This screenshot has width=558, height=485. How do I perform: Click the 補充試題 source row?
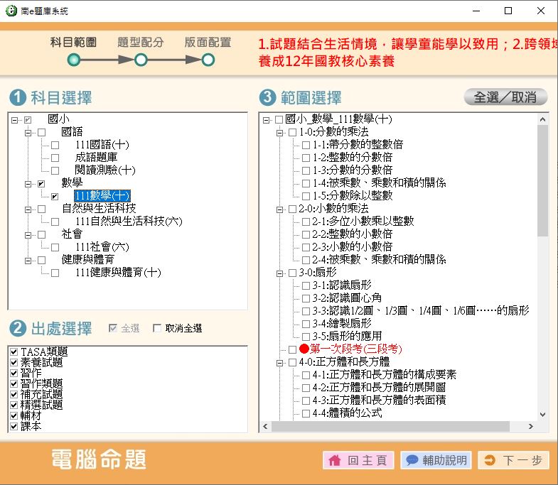[42, 394]
